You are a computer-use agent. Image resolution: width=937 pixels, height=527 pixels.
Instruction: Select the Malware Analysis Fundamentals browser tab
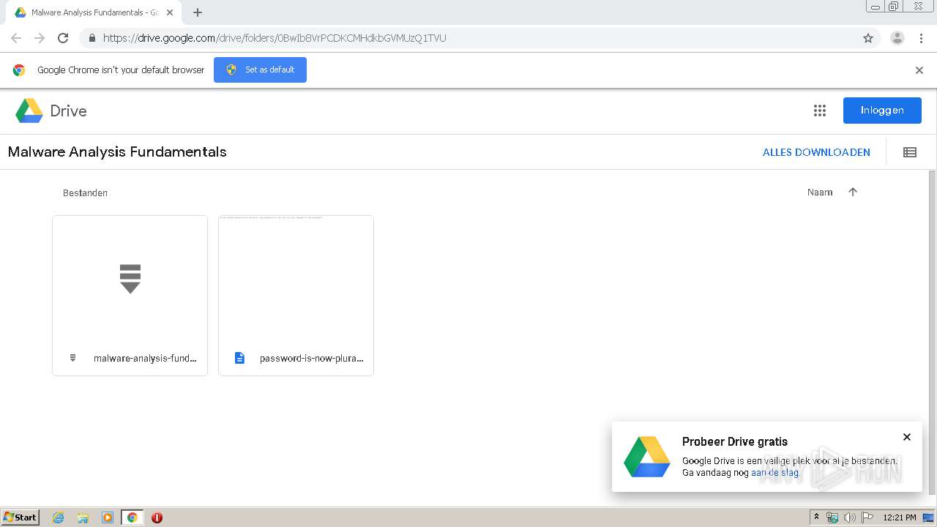coord(93,12)
